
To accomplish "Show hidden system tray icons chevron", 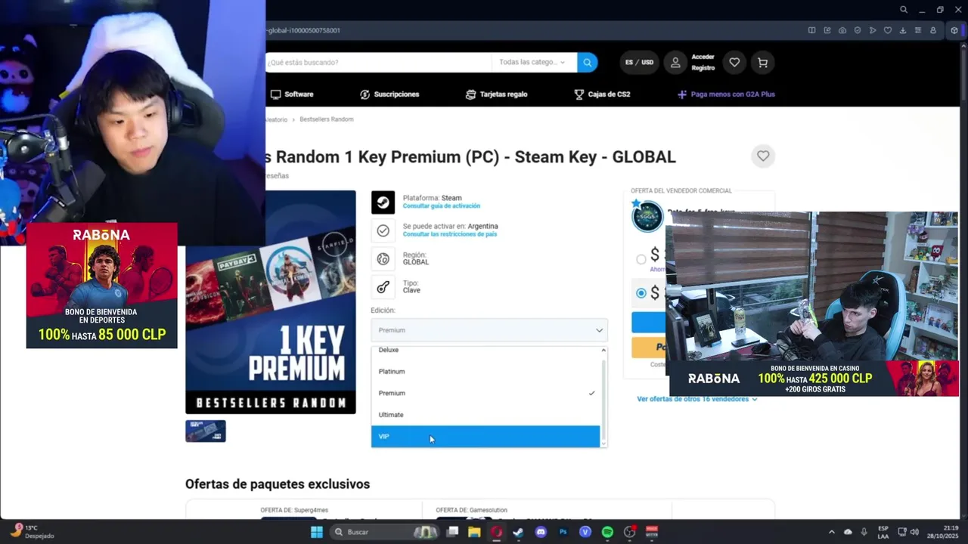I will [x=832, y=532].
